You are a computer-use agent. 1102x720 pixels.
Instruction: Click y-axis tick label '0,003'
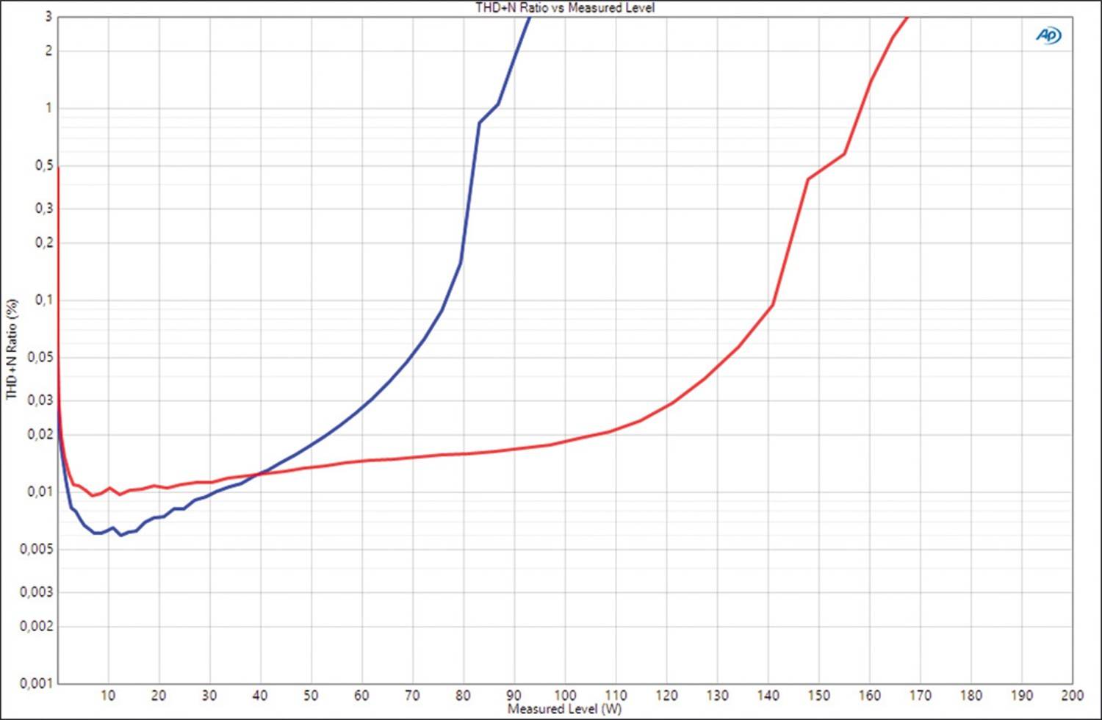tap(36, 592)
